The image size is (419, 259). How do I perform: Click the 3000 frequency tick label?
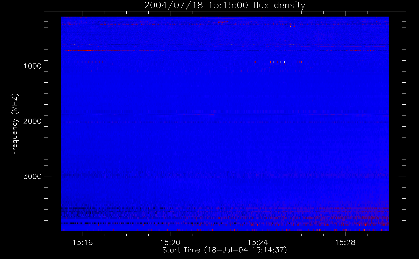point(32,176)
